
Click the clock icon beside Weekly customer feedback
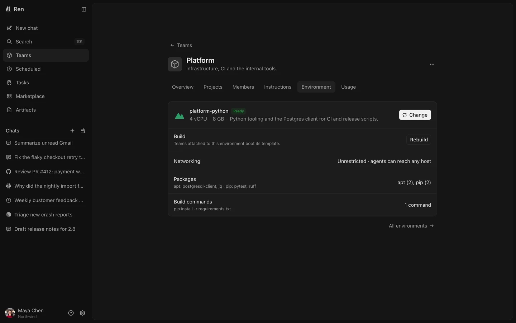[x=9, y=200]
